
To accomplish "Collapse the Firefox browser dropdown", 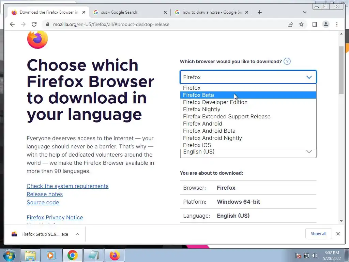I will [248, 77].
